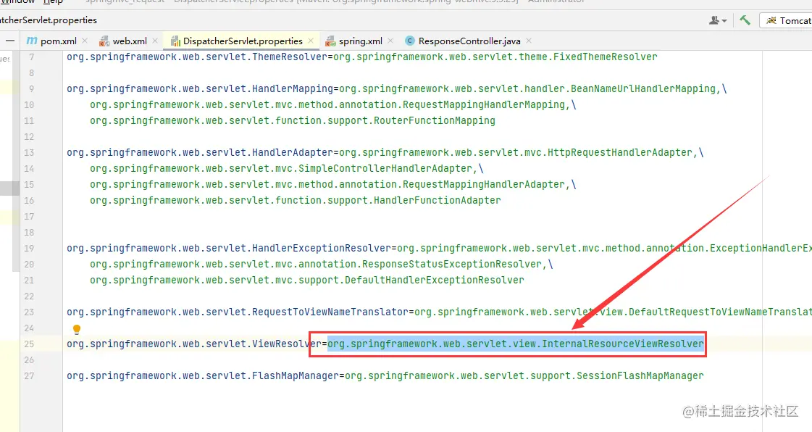Click line number 13 in gutter
Screen dimensions: 812x432
pyautogui.click(x=29, y=153)
